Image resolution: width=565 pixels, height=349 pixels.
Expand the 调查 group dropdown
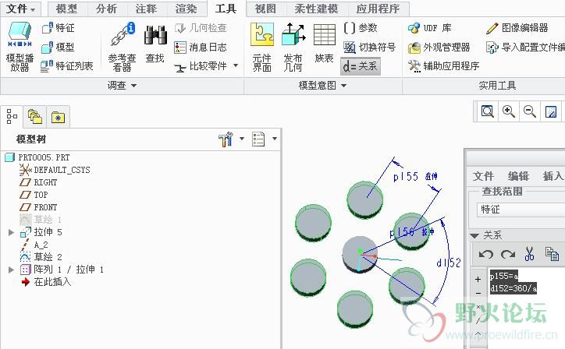pyautogui.click(x=133, y=86)
